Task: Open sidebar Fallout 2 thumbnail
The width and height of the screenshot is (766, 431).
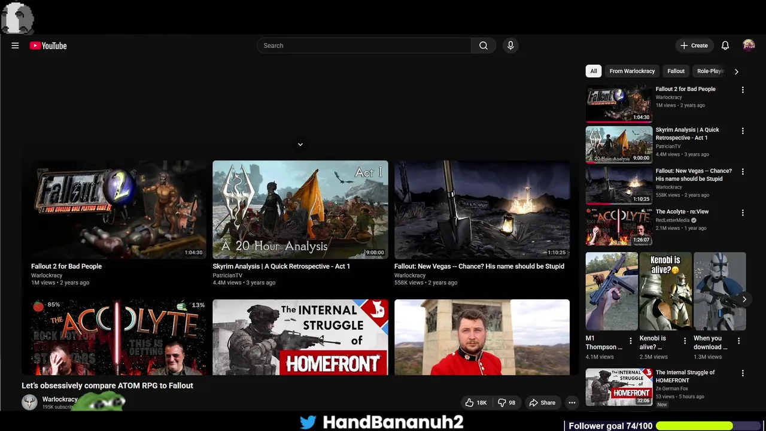Action: coord(619,104)
